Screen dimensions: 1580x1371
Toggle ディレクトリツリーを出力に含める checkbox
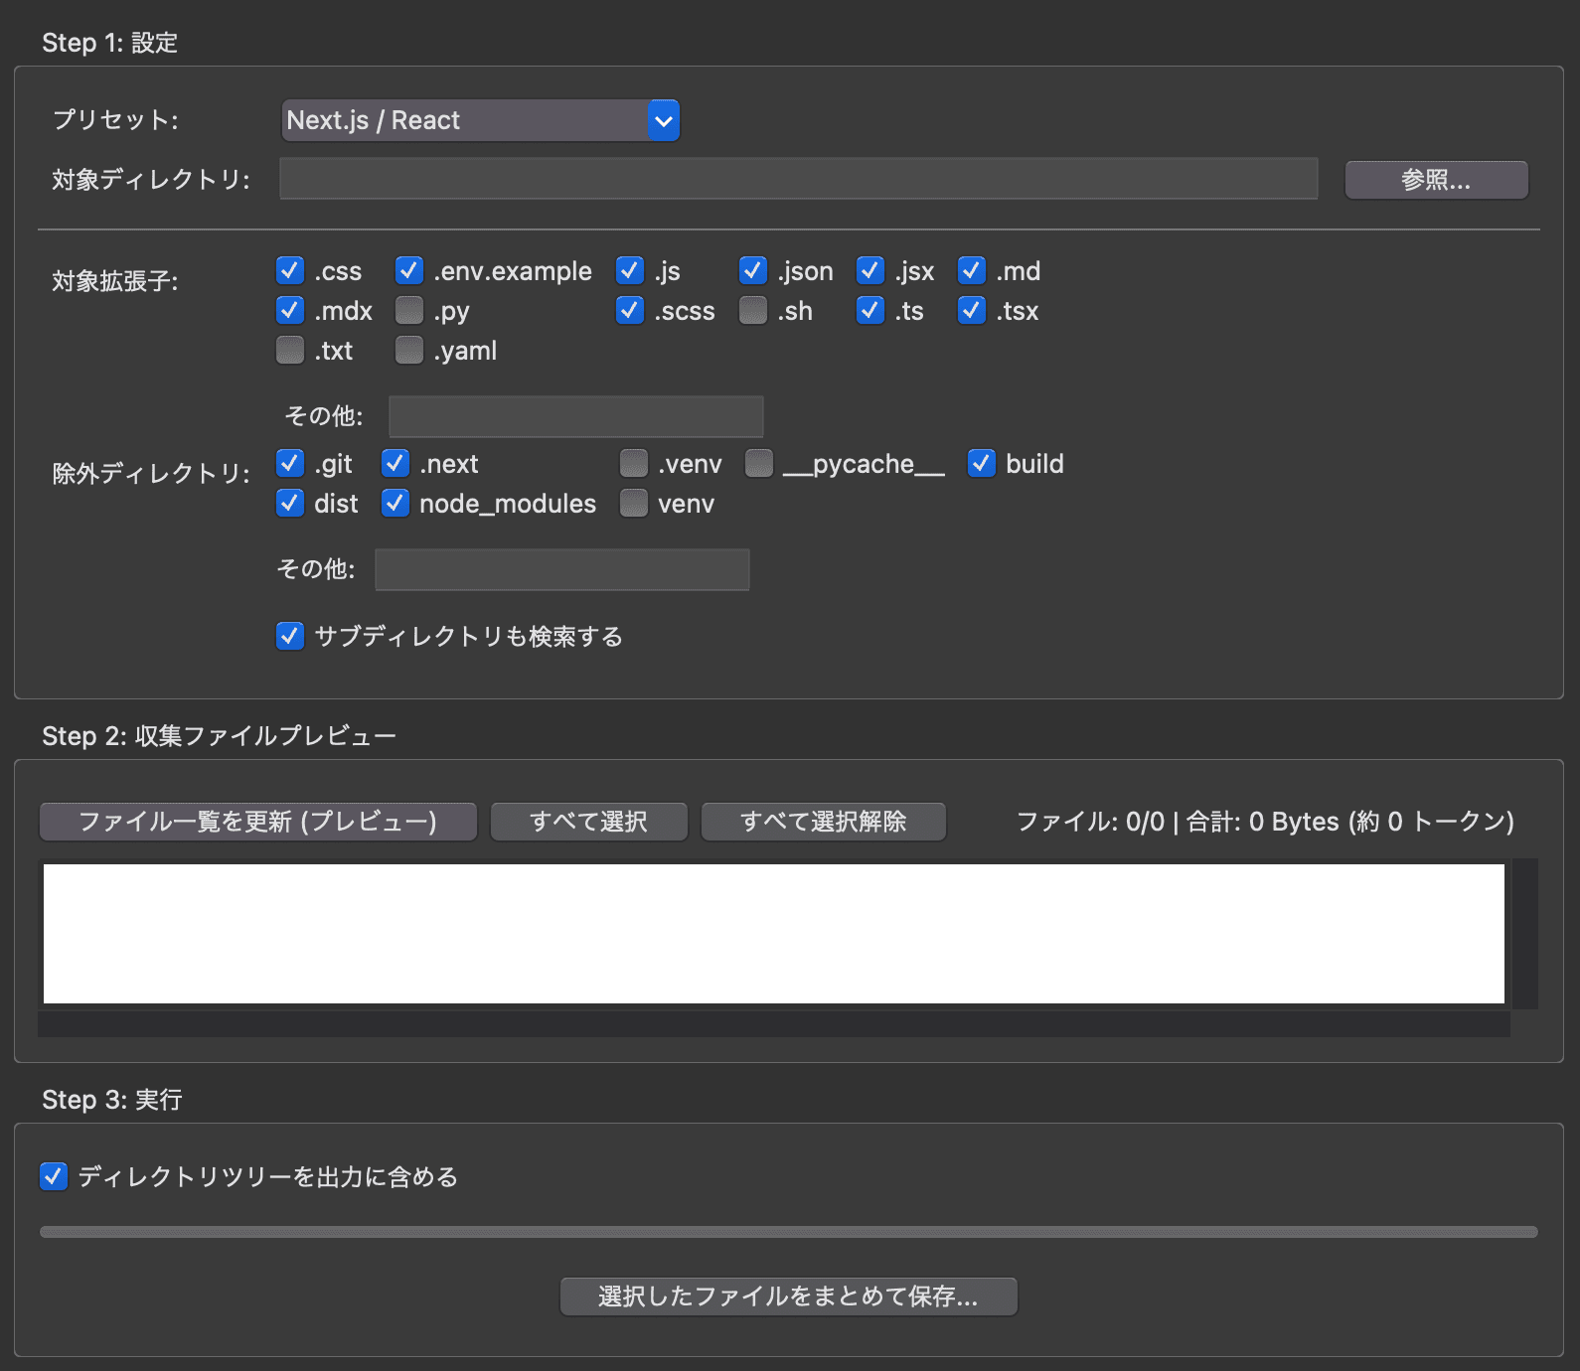click(x=53, y=1176)
